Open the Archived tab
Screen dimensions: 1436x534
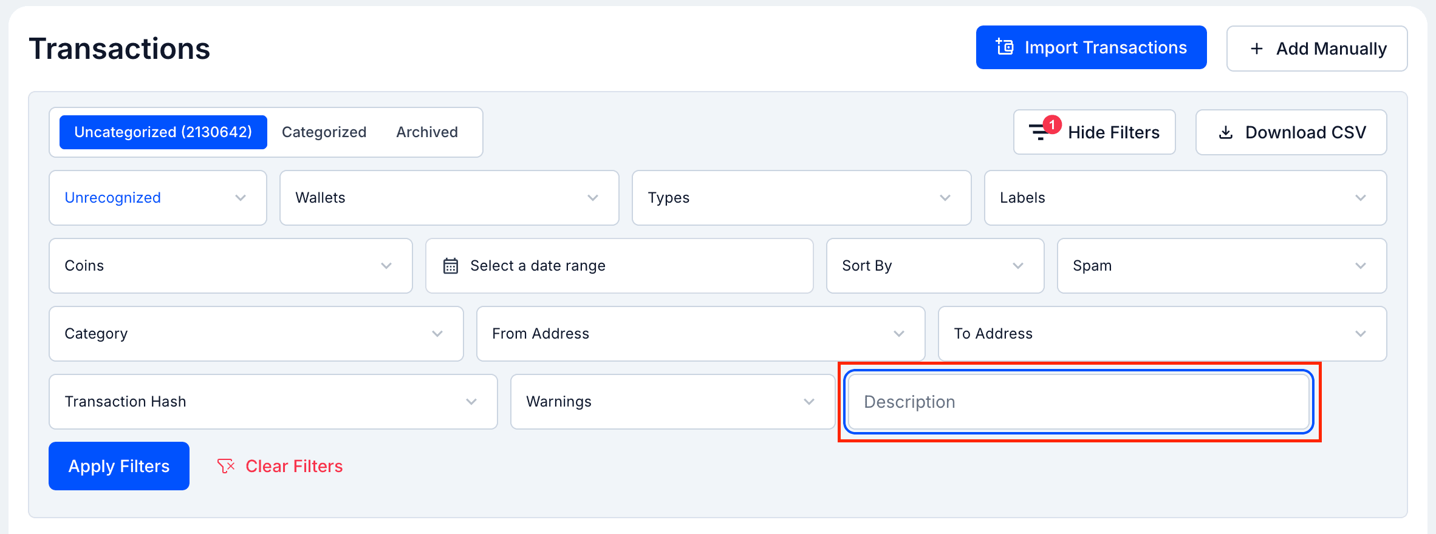427,132
